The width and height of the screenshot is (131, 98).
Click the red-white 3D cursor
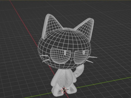(x=64, y=90)
